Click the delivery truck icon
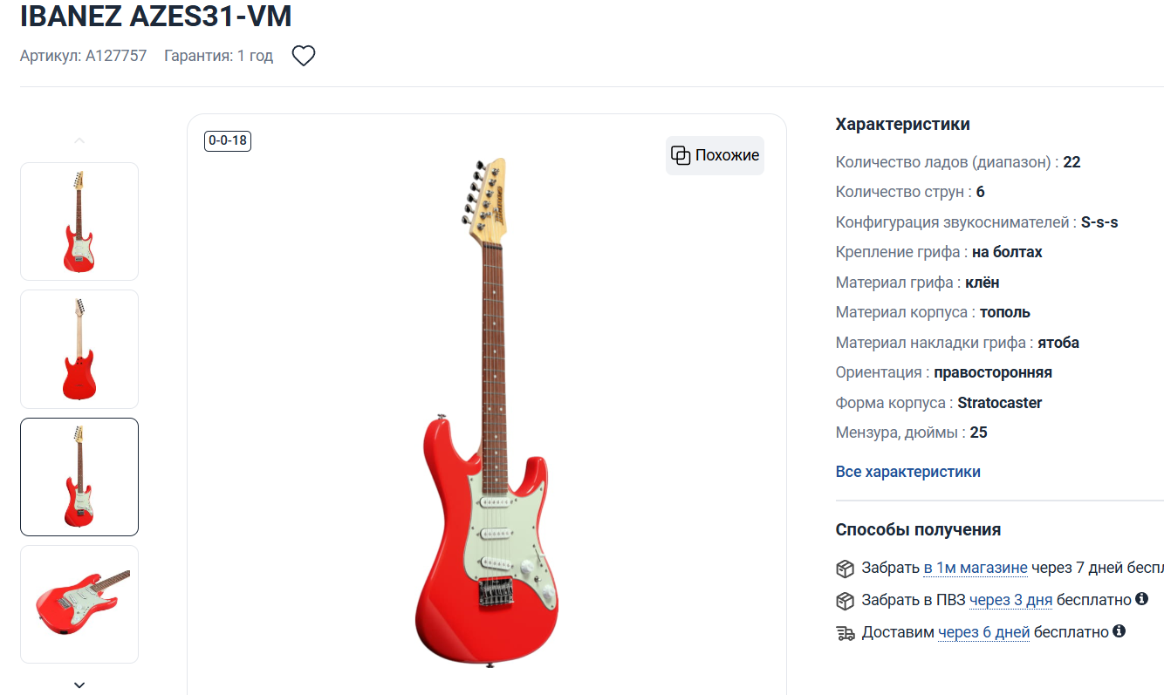 pyautogui.click(x=845, y=633)
